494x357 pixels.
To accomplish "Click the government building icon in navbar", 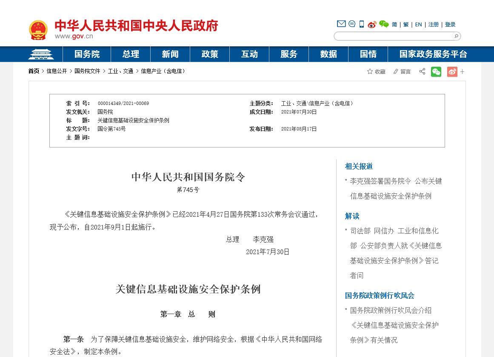I will click(41, 54).
